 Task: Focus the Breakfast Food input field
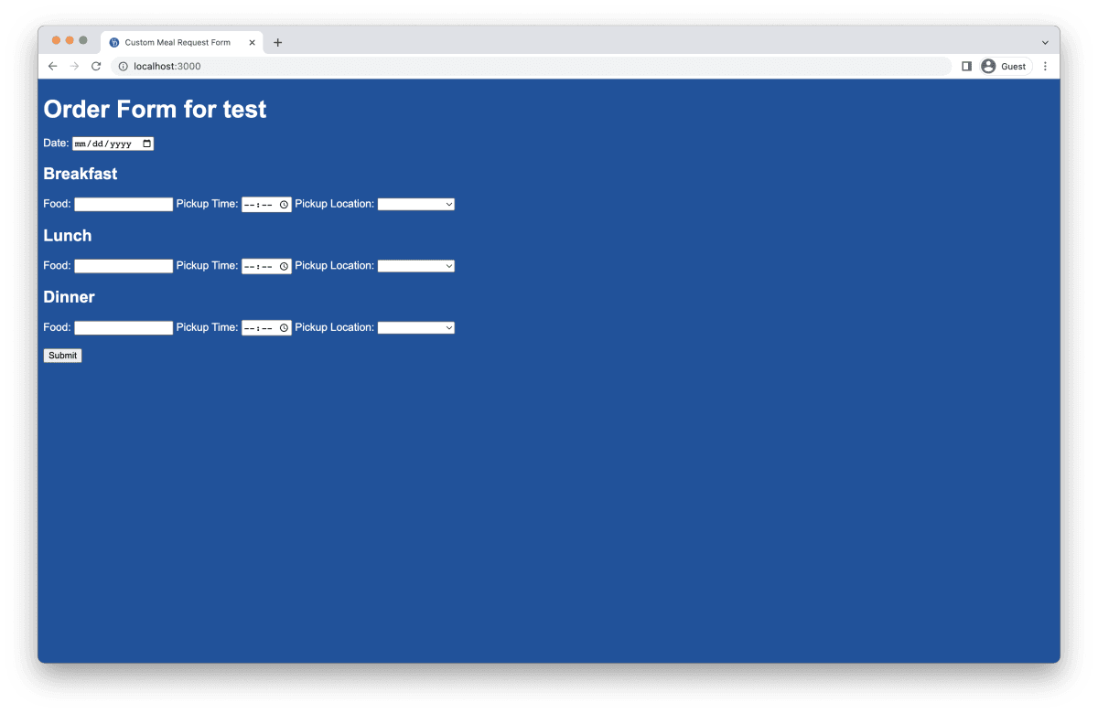[124, 205]
